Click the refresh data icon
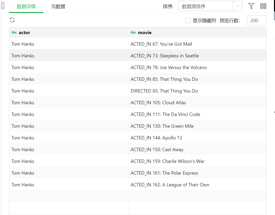Screen dimensions: 275x215 pyautogui.click(x=12, y=20)
